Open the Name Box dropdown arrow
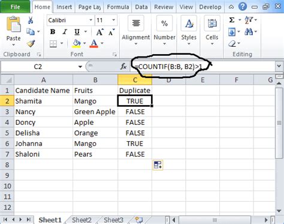Image resolution: width=284 pixels, height=224 pixels. pyautogui.click(x=80, y=67)
